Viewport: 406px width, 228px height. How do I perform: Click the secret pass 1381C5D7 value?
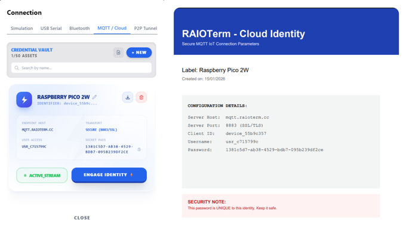click(109, 149)
